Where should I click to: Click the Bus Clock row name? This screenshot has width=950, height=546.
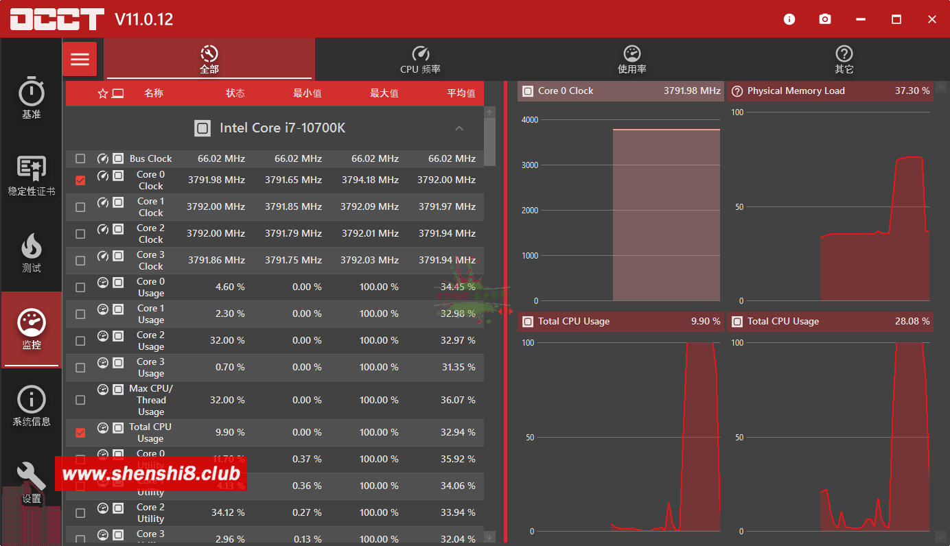tap(151, 158)
